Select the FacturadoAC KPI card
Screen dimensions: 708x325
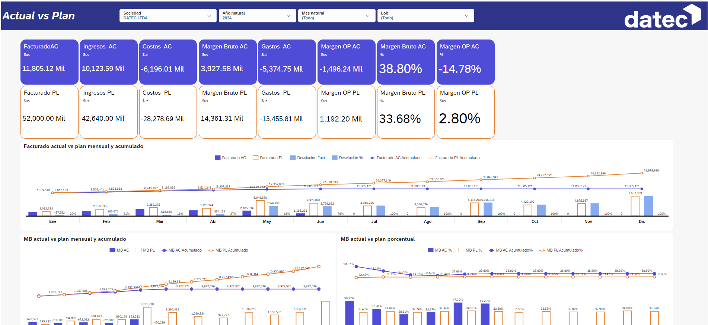click(49, 62)
